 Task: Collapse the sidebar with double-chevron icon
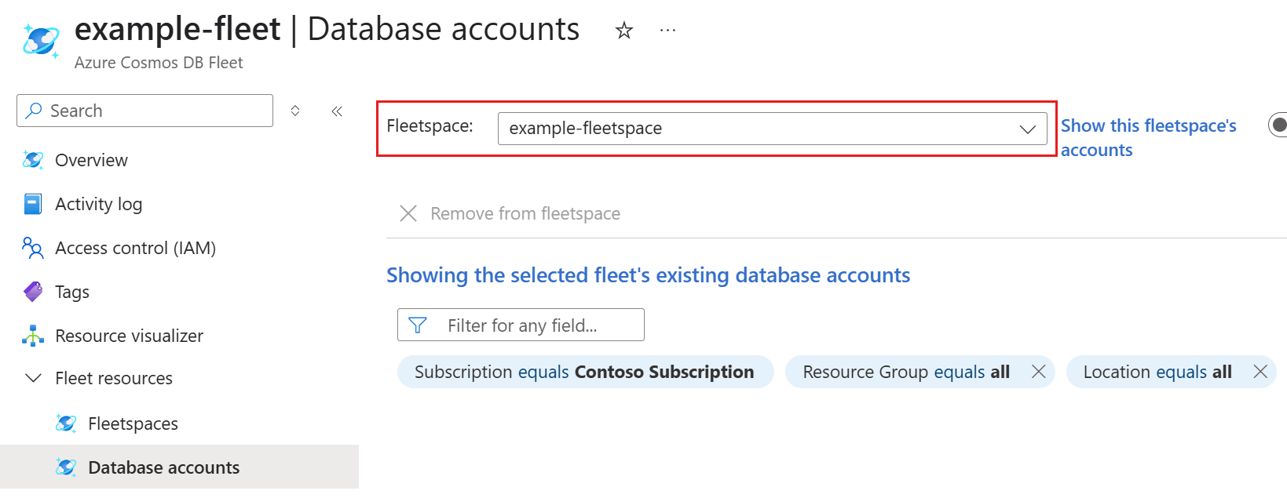[x=337, y=111]
